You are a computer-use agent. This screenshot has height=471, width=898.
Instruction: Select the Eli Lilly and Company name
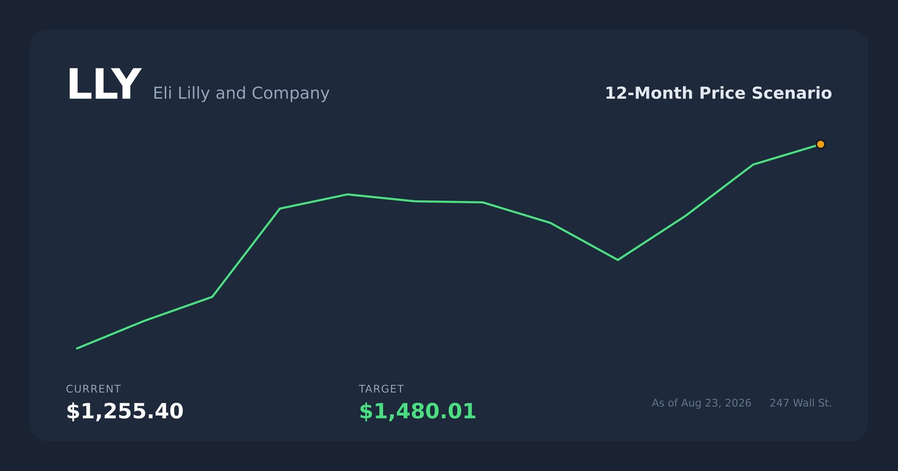(x=241, y=93)
